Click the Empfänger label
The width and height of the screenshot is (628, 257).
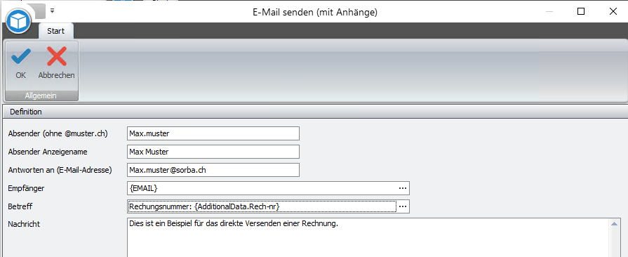click(x=26, y=188)
